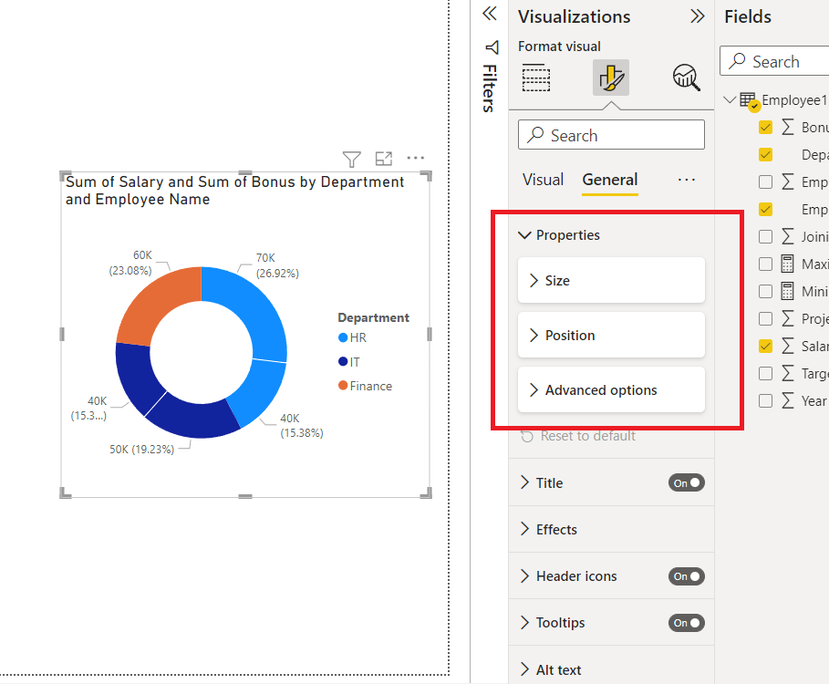Open the filter icon on the donut visual
Screen dimensions: 829x684
[x=352, y=159]
